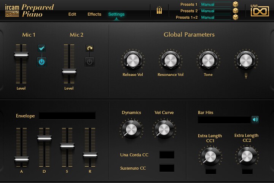Click the UVI logo

tap(260, 11)
